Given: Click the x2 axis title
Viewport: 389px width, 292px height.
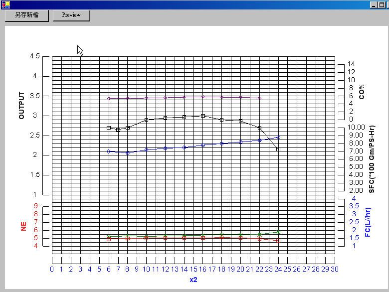Looking at the screenshot, I should [194, 280].
